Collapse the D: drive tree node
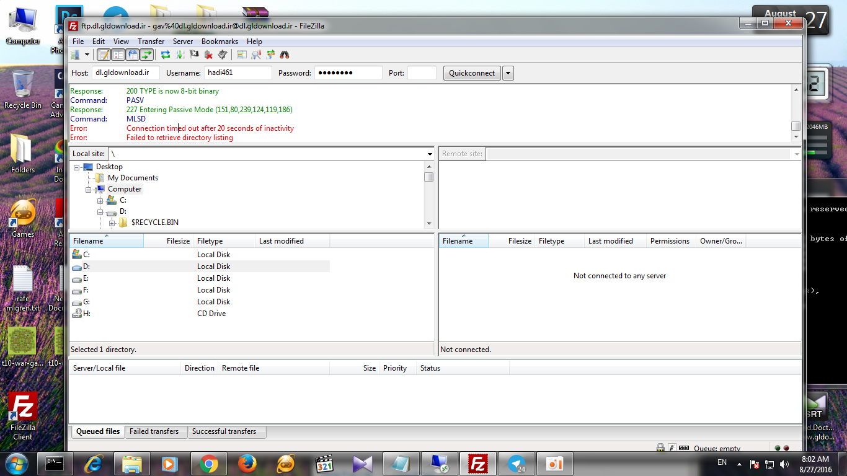This screenshot has width=847, height=476. [x=100, y=211]
